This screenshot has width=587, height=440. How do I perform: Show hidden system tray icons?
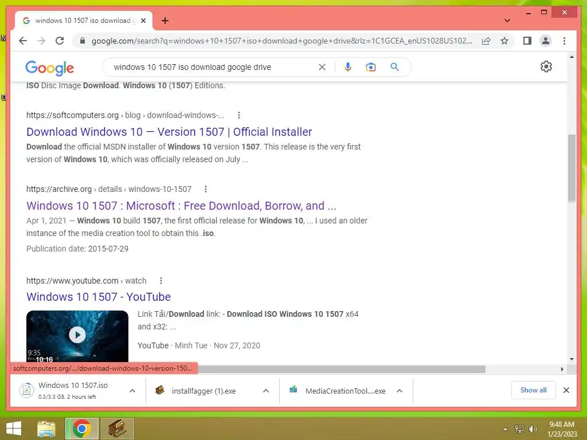505,429
